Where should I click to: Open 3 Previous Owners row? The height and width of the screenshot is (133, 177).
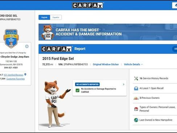pyautogui.click(x=155, y=98)
